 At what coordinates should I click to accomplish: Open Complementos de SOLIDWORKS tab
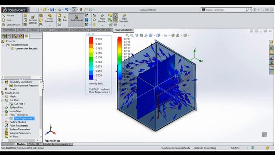click(70, 30)
